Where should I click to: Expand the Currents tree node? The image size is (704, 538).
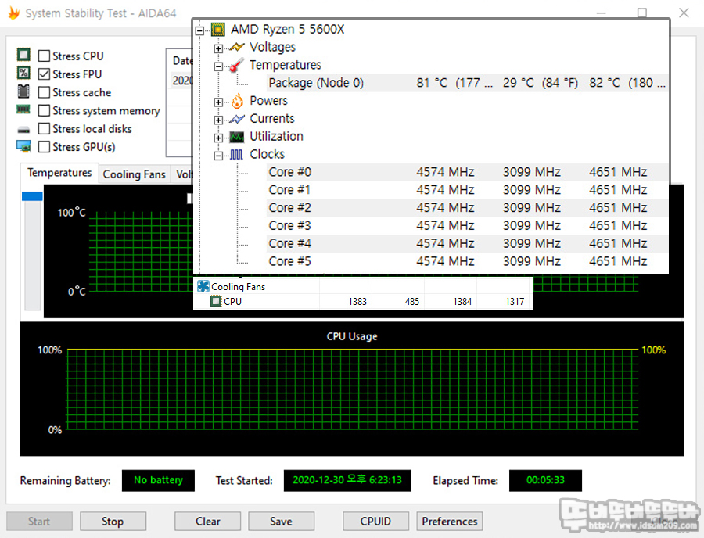[218, 120]
